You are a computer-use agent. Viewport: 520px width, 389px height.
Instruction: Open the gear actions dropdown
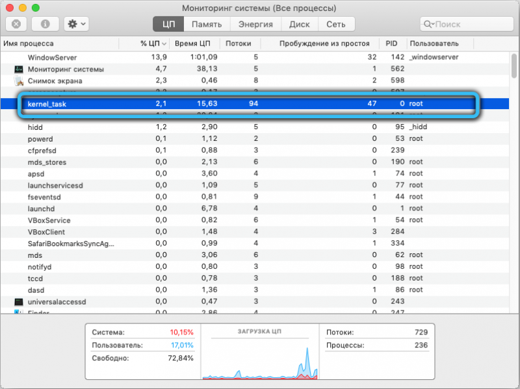(76, 24)
